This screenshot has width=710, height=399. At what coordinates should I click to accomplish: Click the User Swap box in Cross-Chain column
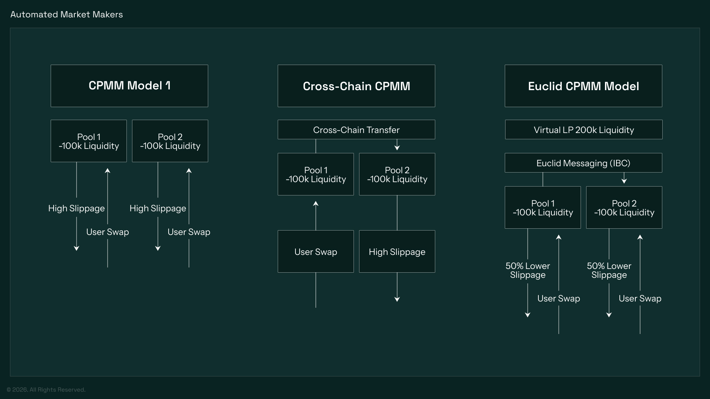[315, 252]
